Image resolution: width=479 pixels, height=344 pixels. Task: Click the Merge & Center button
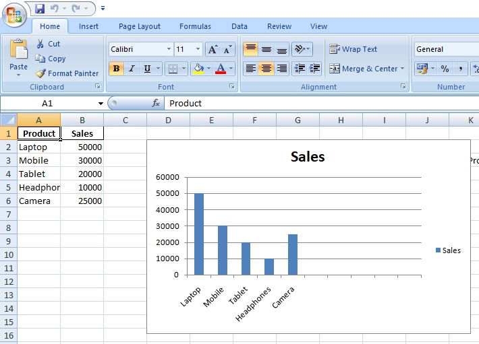coord(363,69)
